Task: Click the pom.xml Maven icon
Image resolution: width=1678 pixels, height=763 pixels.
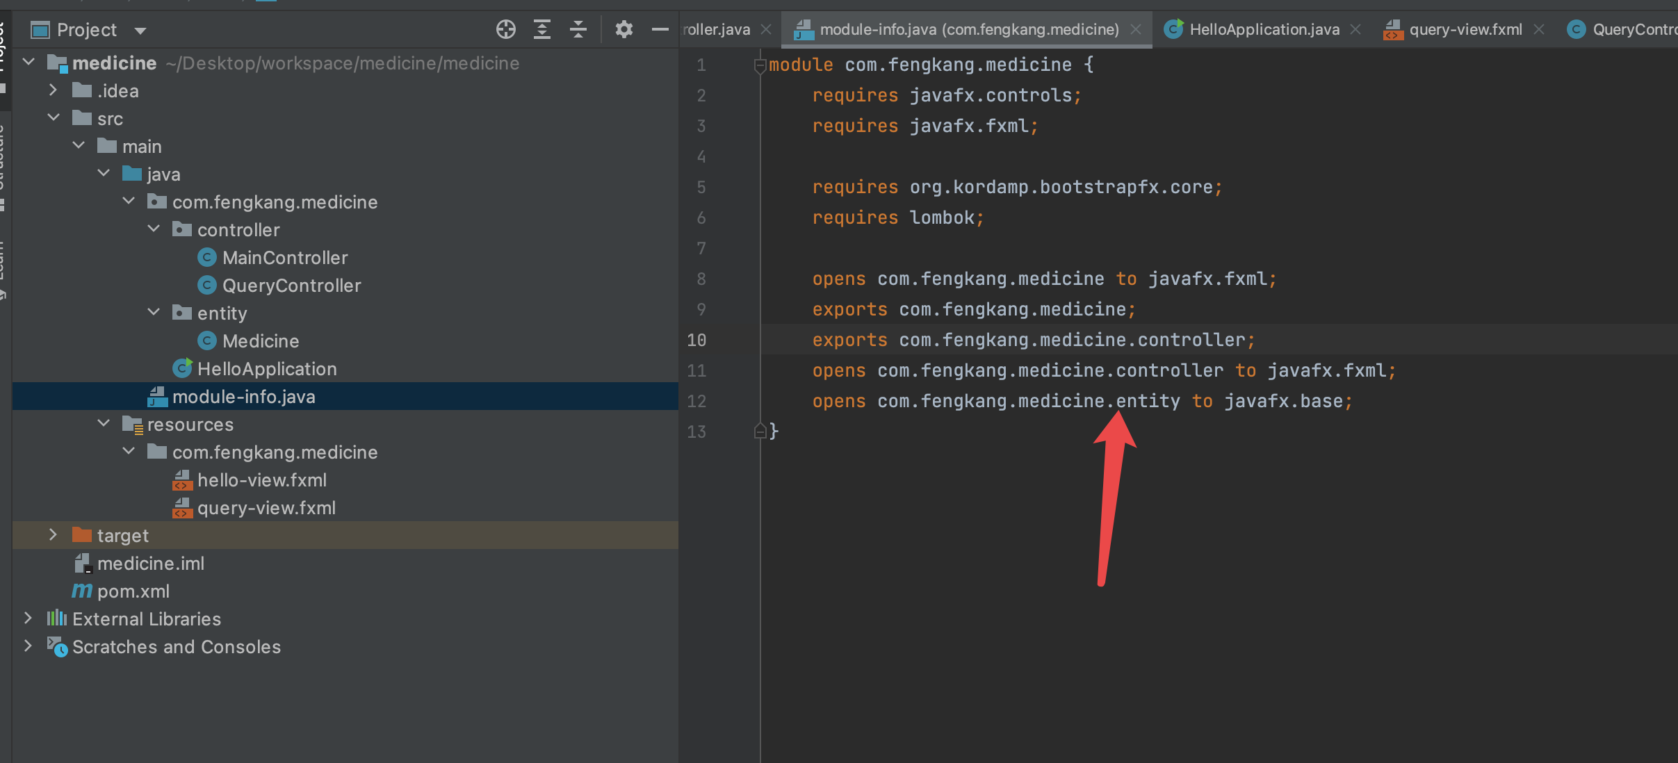Action: tap(82, 591)
